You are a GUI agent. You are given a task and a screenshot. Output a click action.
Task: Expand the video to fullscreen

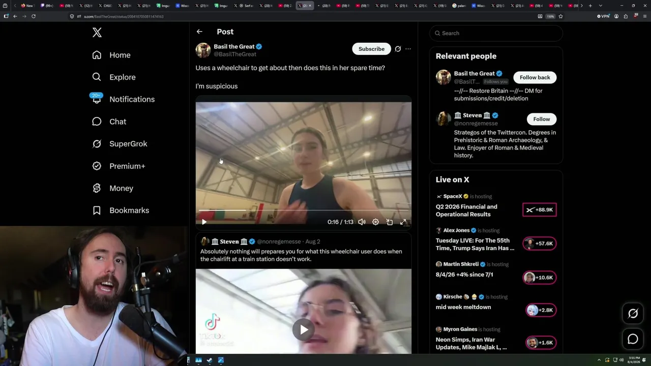coord(403,222)
